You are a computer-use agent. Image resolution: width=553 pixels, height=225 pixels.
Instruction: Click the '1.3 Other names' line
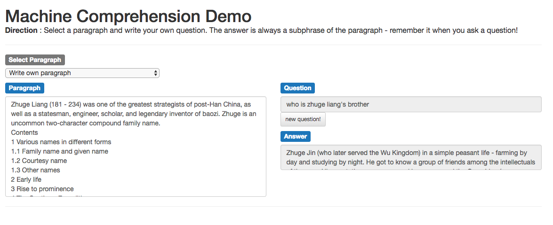tap(36, 170)
